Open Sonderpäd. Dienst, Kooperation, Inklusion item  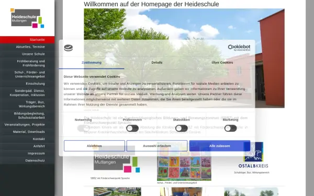tap(27, 93)
